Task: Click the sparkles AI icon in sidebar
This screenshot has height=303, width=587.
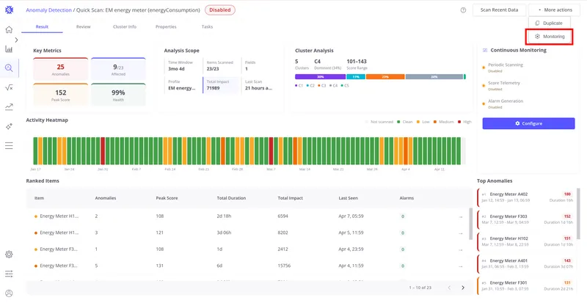Action: click(9, 127)
